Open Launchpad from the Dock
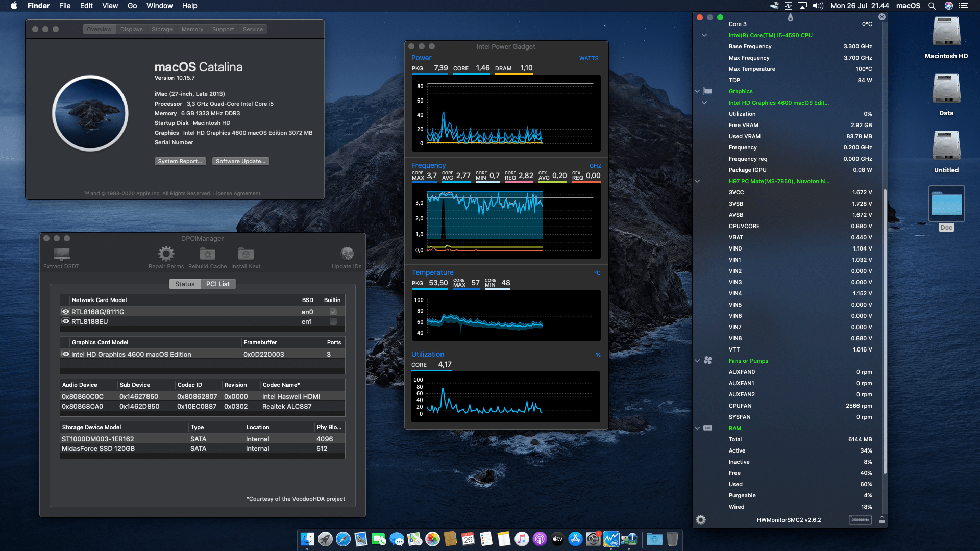Viewport: 980px width, 551px height. (326, 539)
